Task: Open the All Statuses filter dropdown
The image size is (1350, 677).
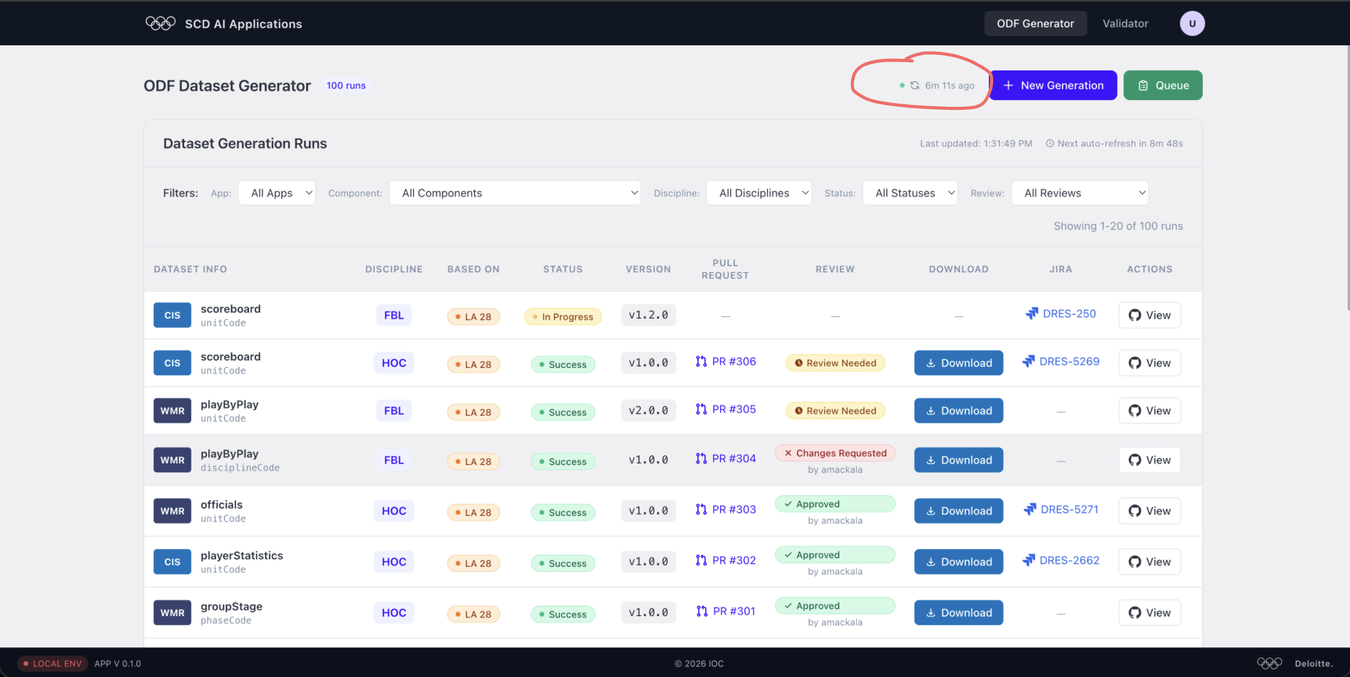Action: (910, 193)
